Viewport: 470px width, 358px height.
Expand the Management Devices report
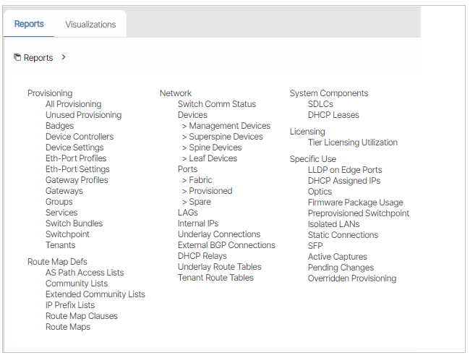tap(226, 126)
